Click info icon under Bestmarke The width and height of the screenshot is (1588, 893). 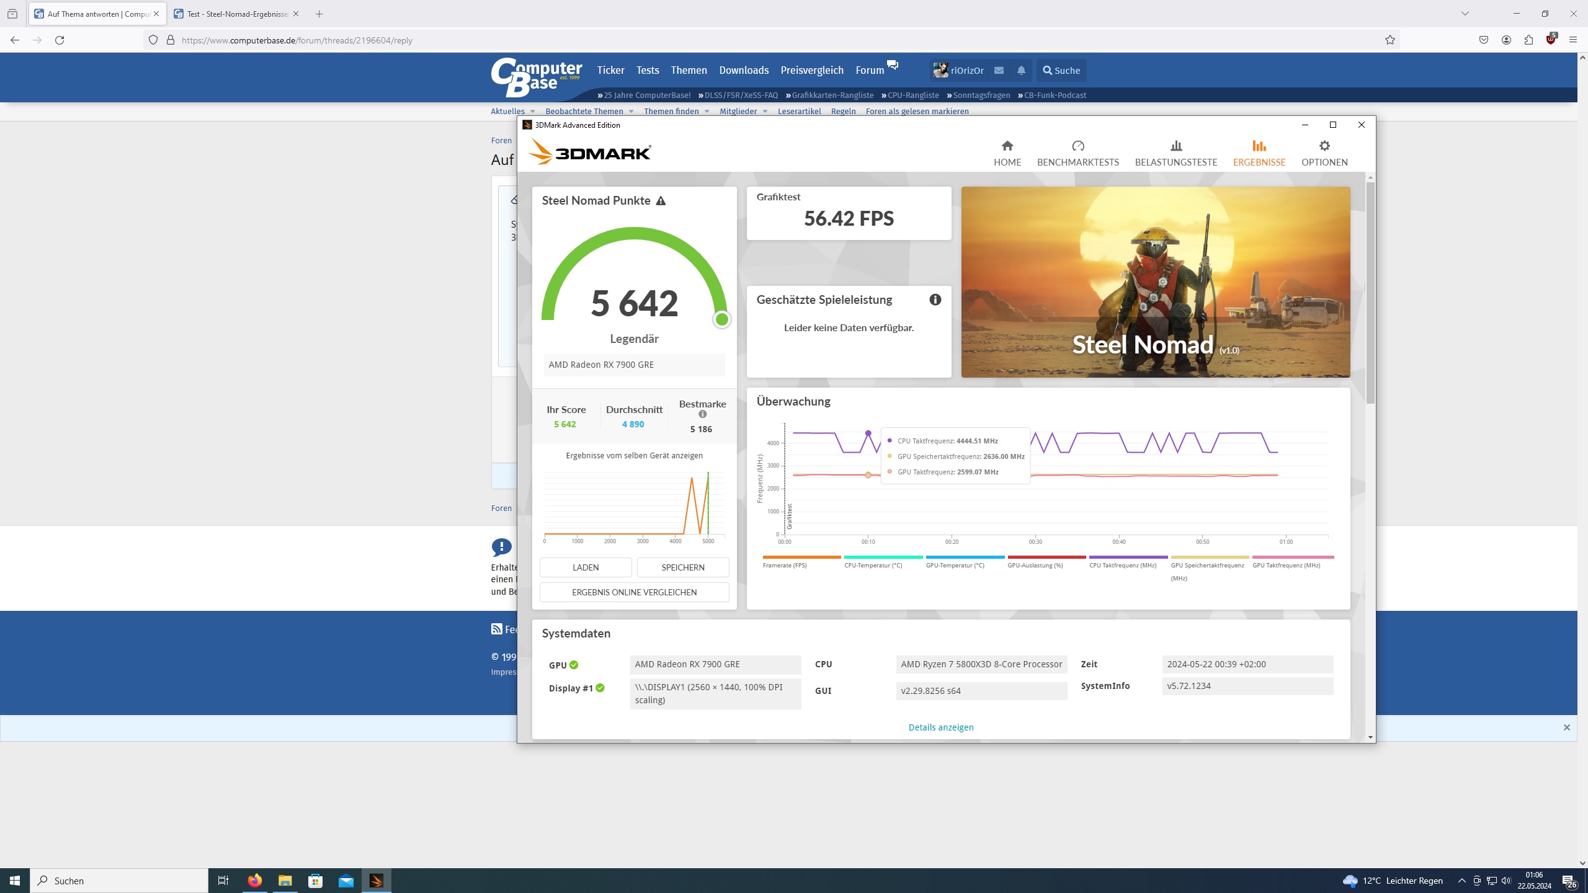pos(702,414)
